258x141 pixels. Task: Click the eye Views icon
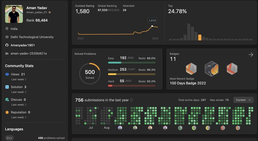7,74
